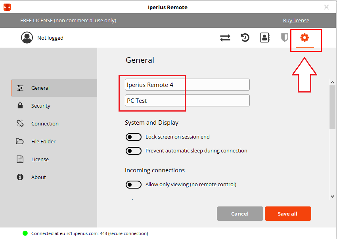337x239 pixels.
Task: Click the Save all button
Action: pyautogui.click(x=288, y=214)
